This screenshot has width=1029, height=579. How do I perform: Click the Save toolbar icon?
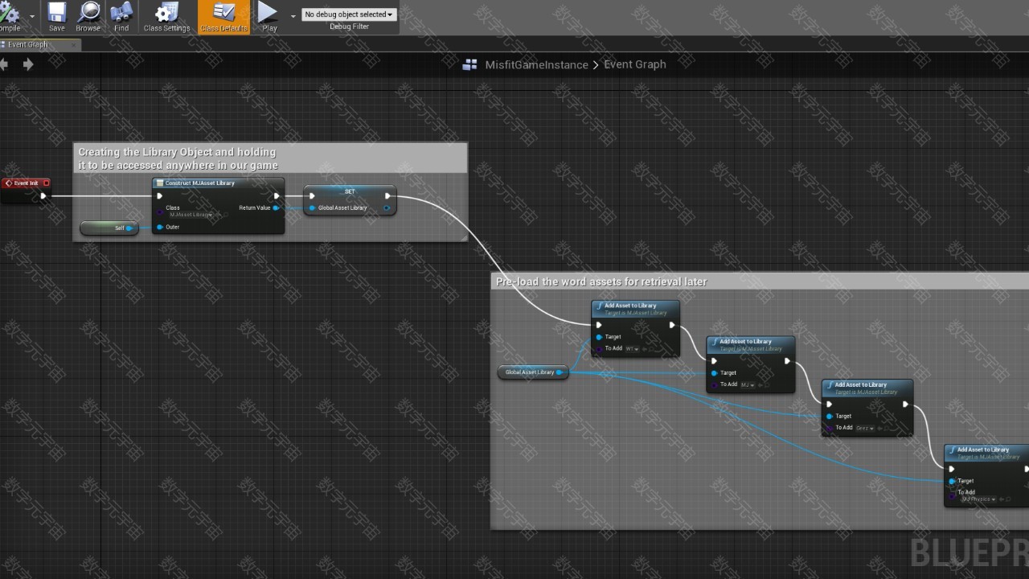pyautogui.click(x=56, y=16)
